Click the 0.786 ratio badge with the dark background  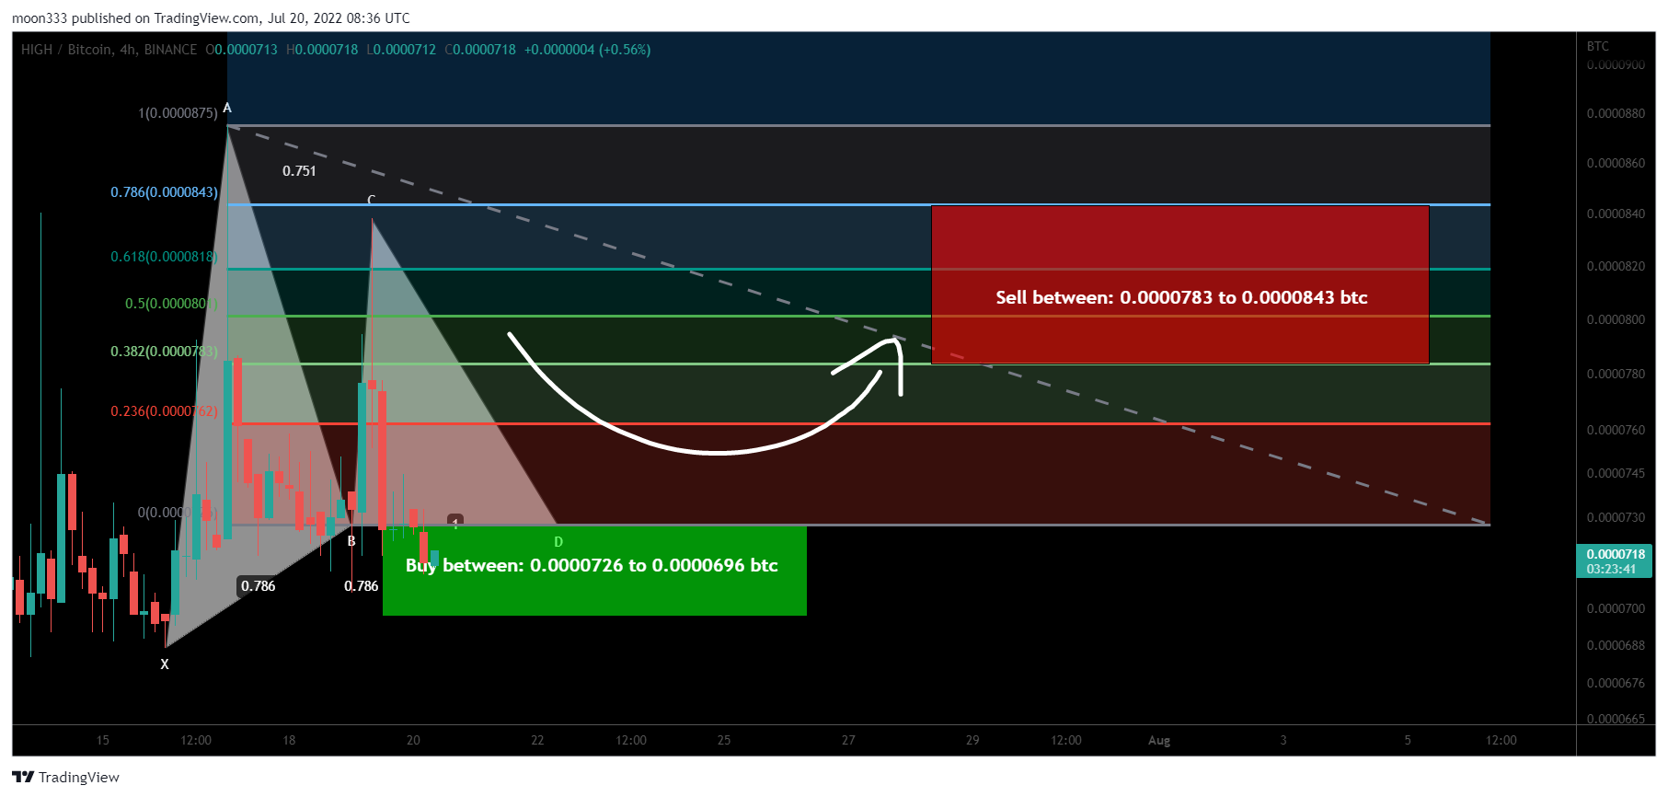[258, 586]
